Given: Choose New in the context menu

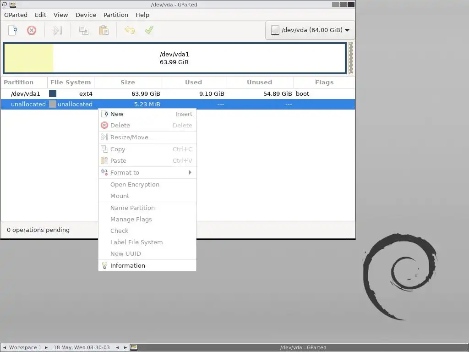Looking at the screenshot, I should click(x=147, y=114).
